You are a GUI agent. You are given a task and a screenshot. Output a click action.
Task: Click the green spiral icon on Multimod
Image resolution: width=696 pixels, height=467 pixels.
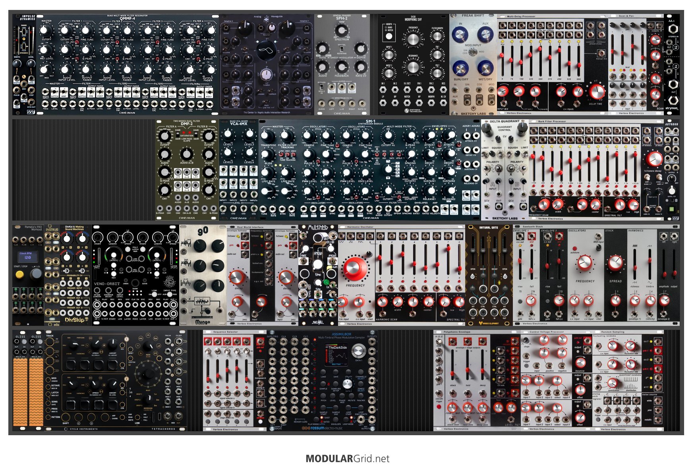(326, 283)
